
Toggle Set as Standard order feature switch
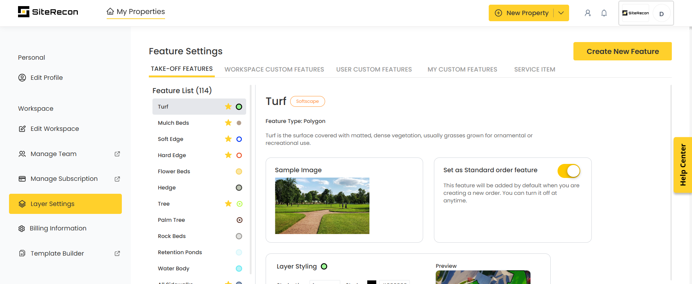(569, 171)
